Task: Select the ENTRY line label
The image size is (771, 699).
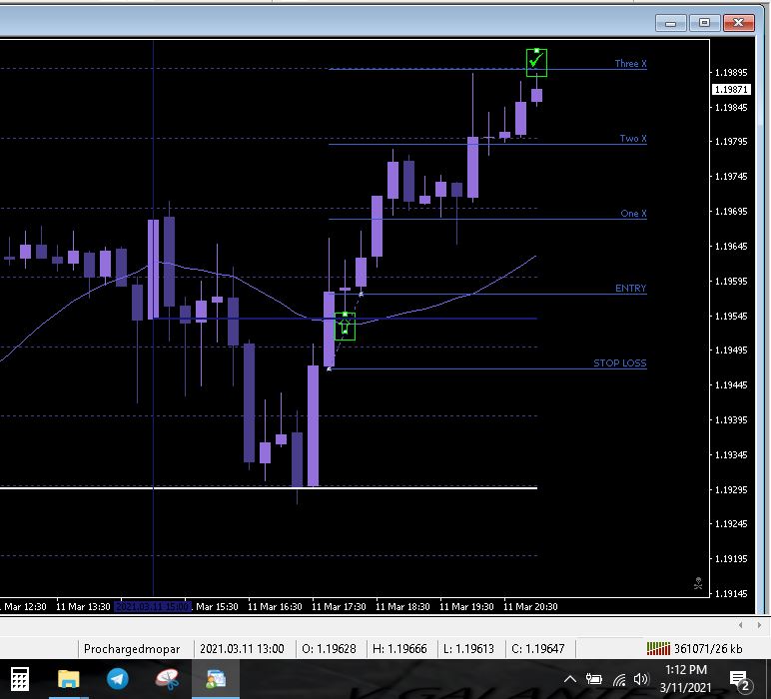Action: 630,288
